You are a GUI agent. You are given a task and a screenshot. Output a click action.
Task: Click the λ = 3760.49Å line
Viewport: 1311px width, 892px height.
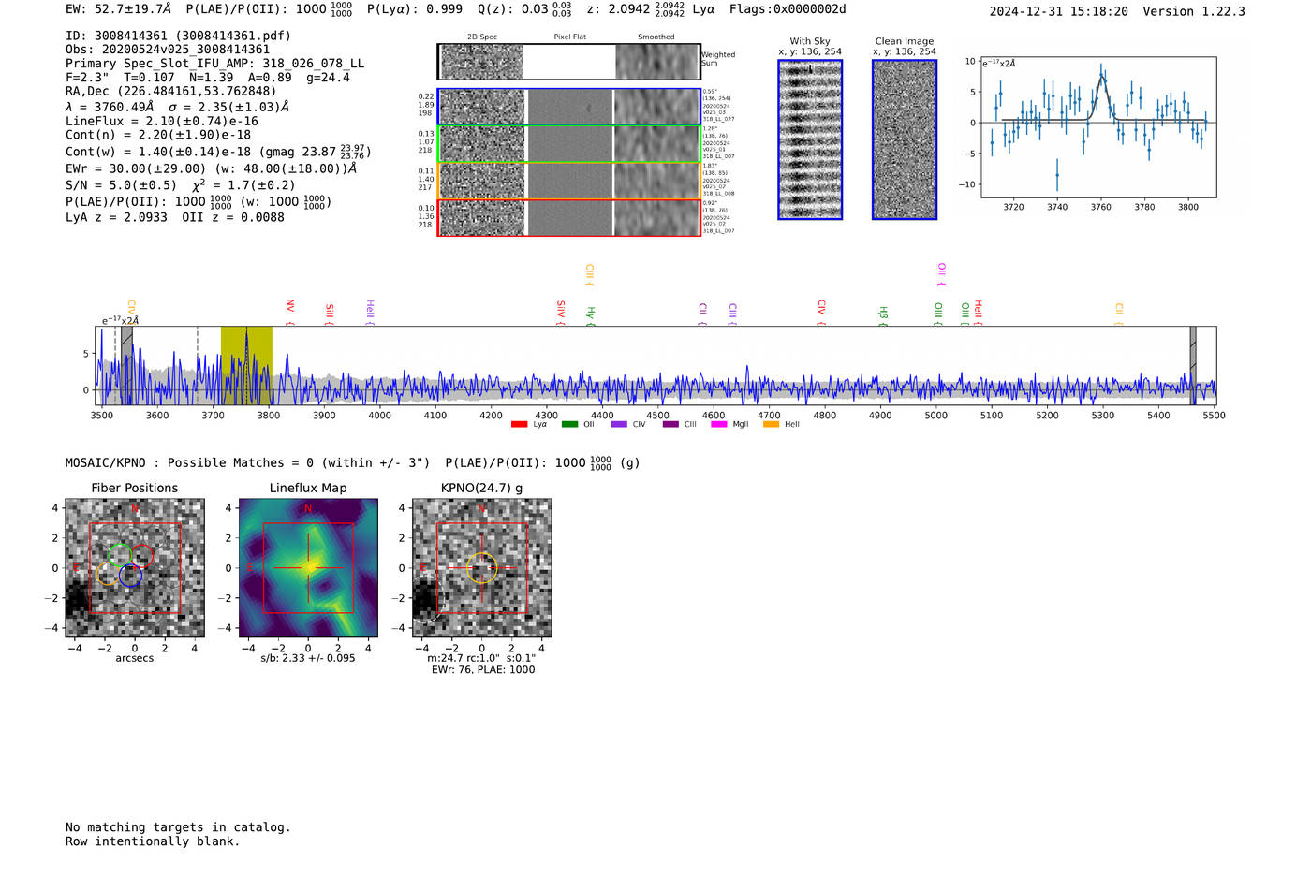[x=177, y=107]
